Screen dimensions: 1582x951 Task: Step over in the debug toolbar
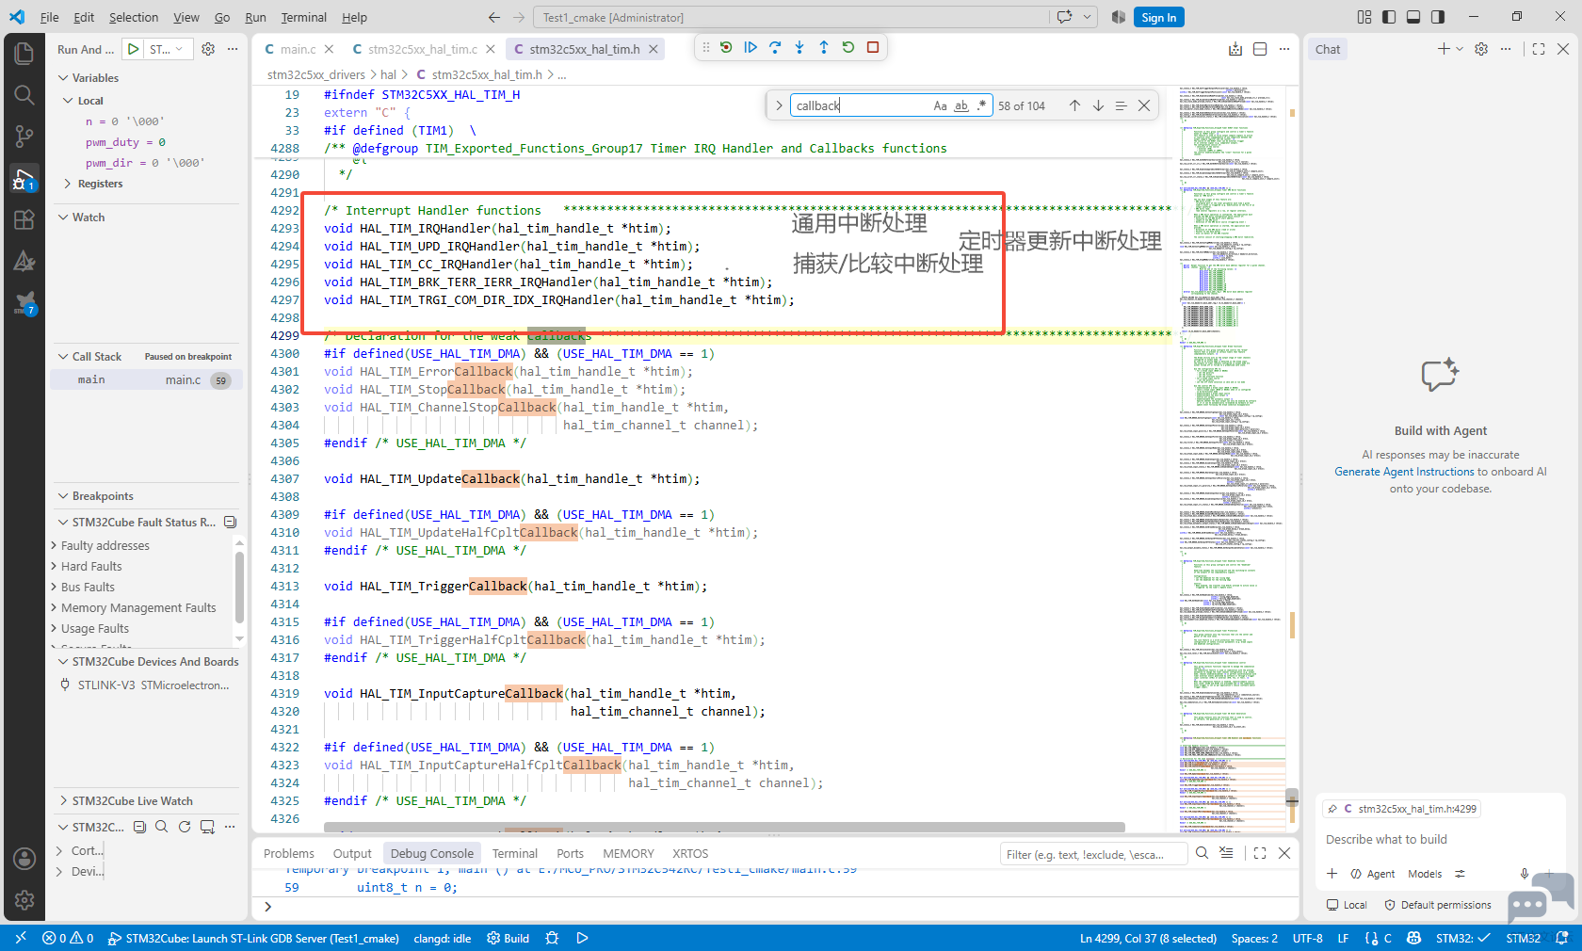(x=775, y=47)
